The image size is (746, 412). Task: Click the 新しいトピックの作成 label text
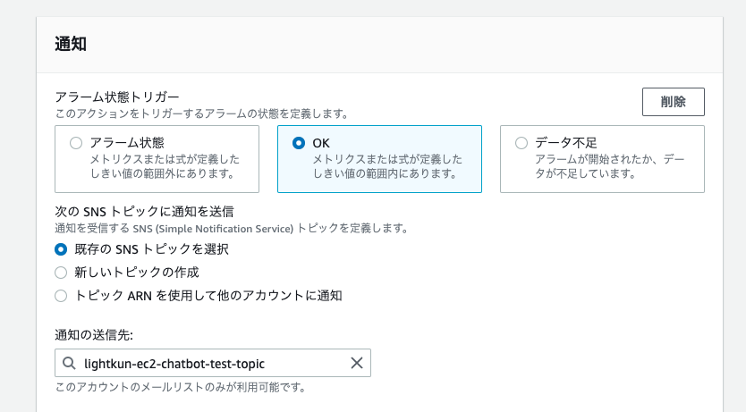point(137,273)
